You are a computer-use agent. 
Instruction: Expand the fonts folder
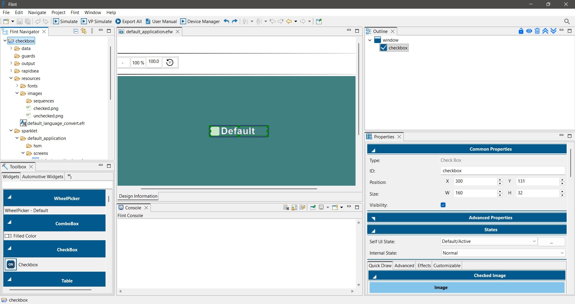click(x=17, y=86)
